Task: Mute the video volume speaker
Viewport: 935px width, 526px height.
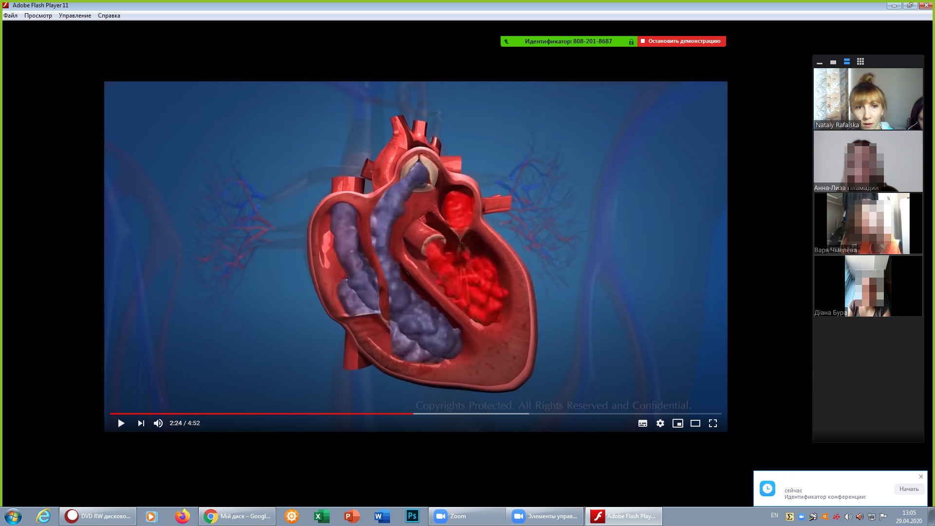Action: click(158, 423)
